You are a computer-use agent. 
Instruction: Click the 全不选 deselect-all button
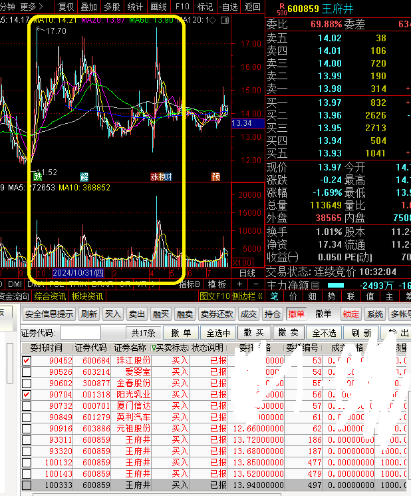324,333
